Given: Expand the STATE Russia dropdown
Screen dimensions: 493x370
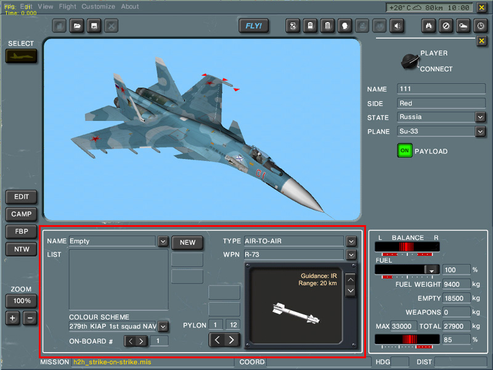Looking at the screenshot, I should pyautogui.click(x=480, y=117).
